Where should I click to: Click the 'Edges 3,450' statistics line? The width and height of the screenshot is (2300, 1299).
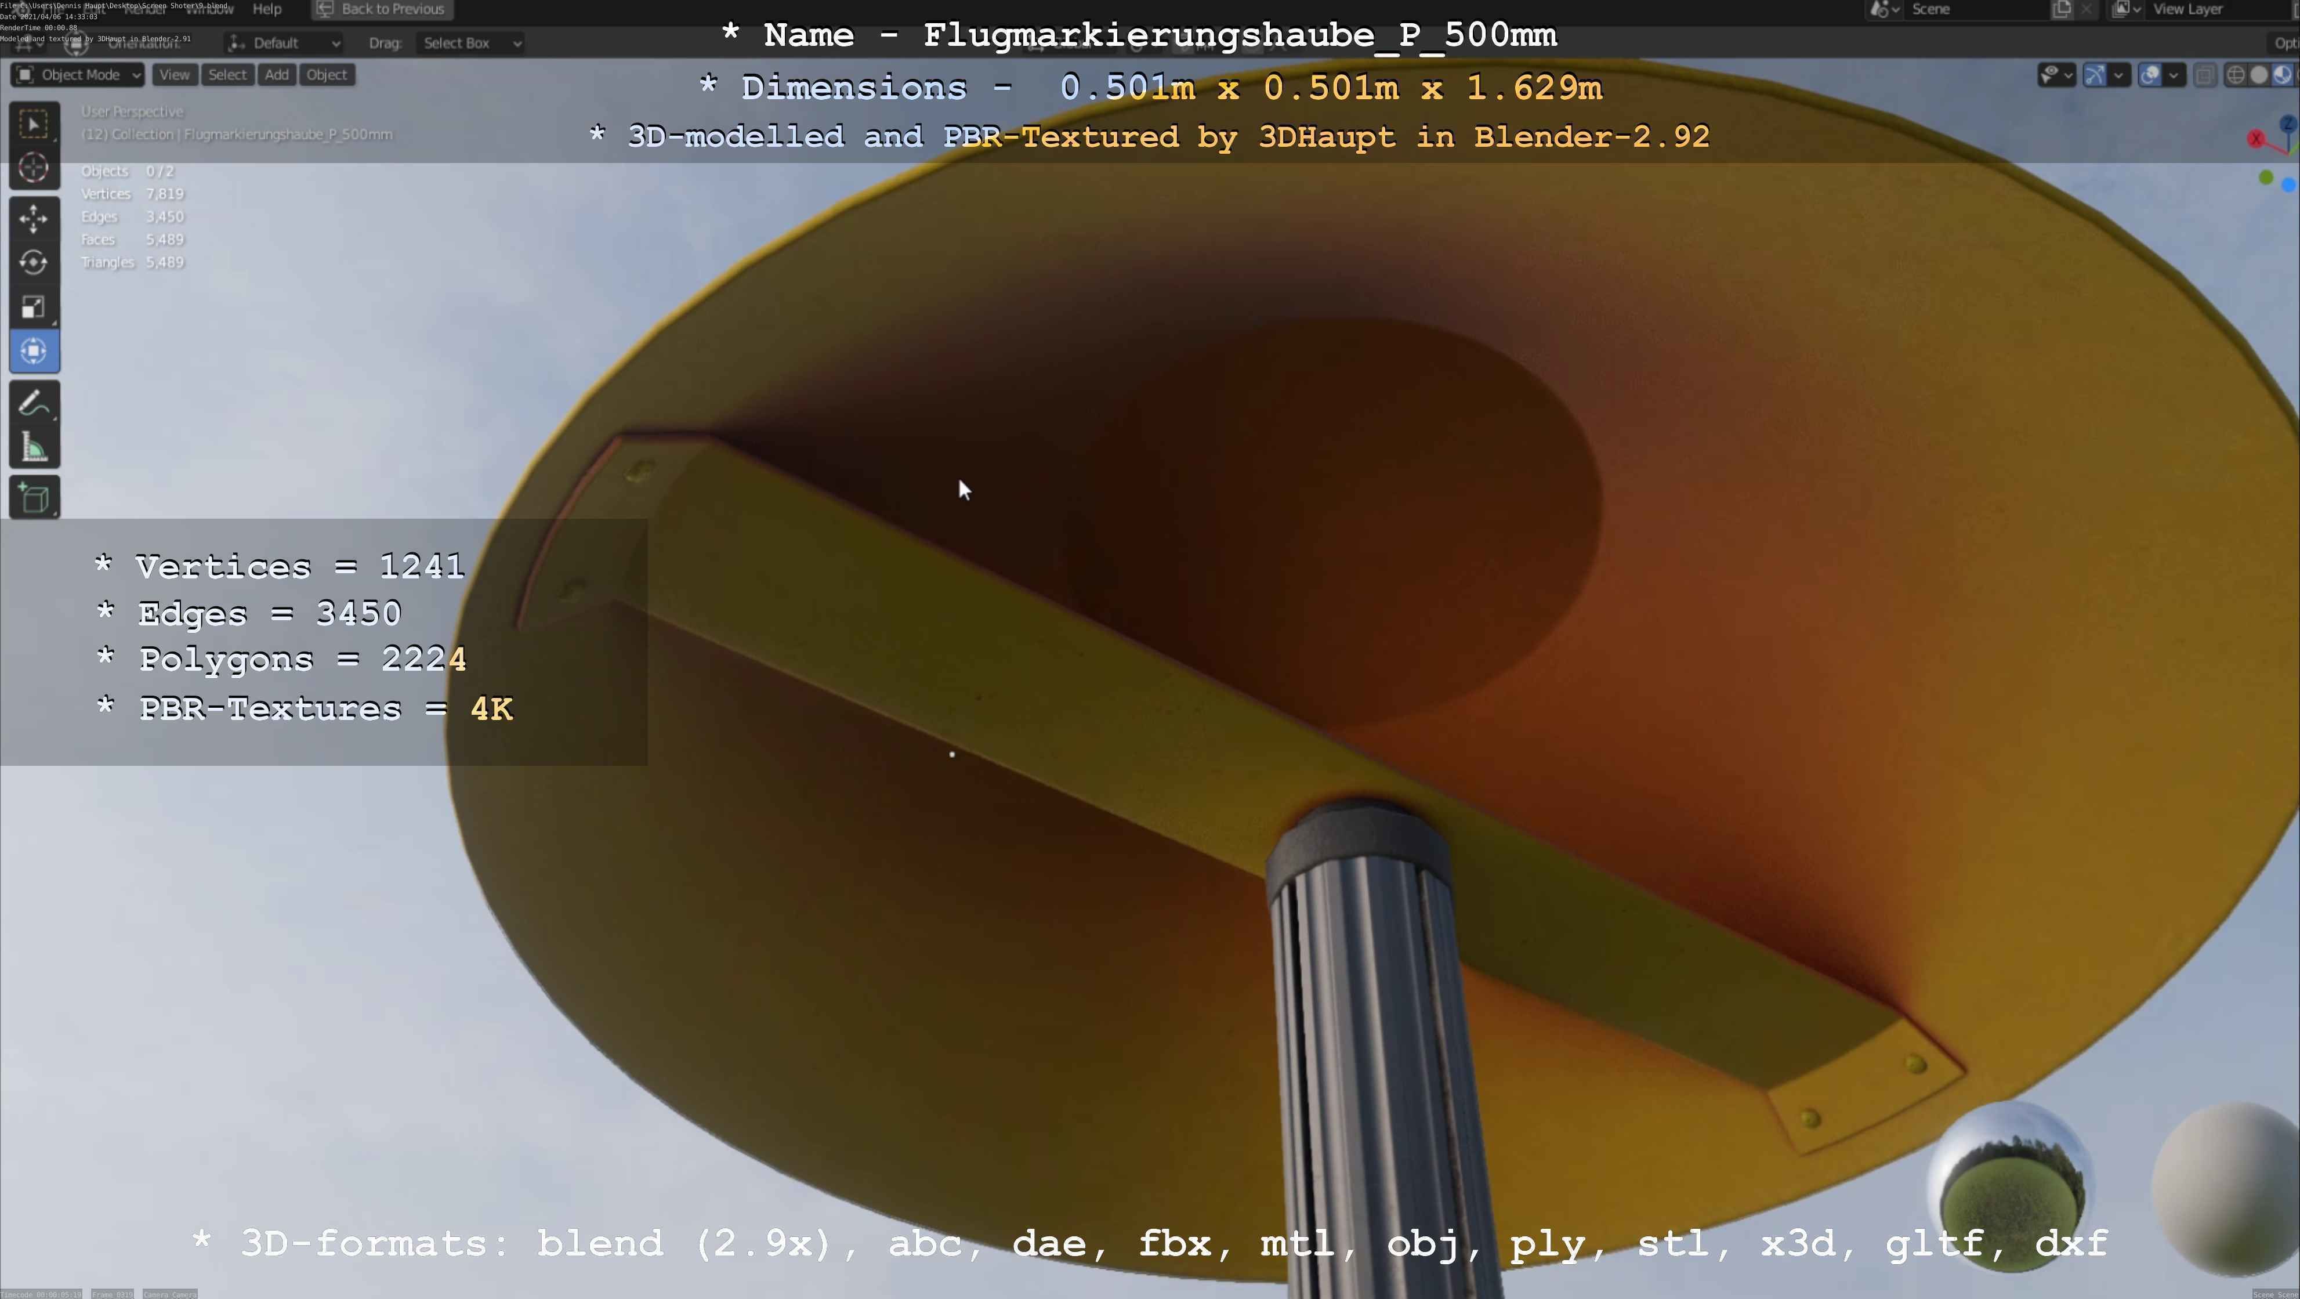point(132,217)
